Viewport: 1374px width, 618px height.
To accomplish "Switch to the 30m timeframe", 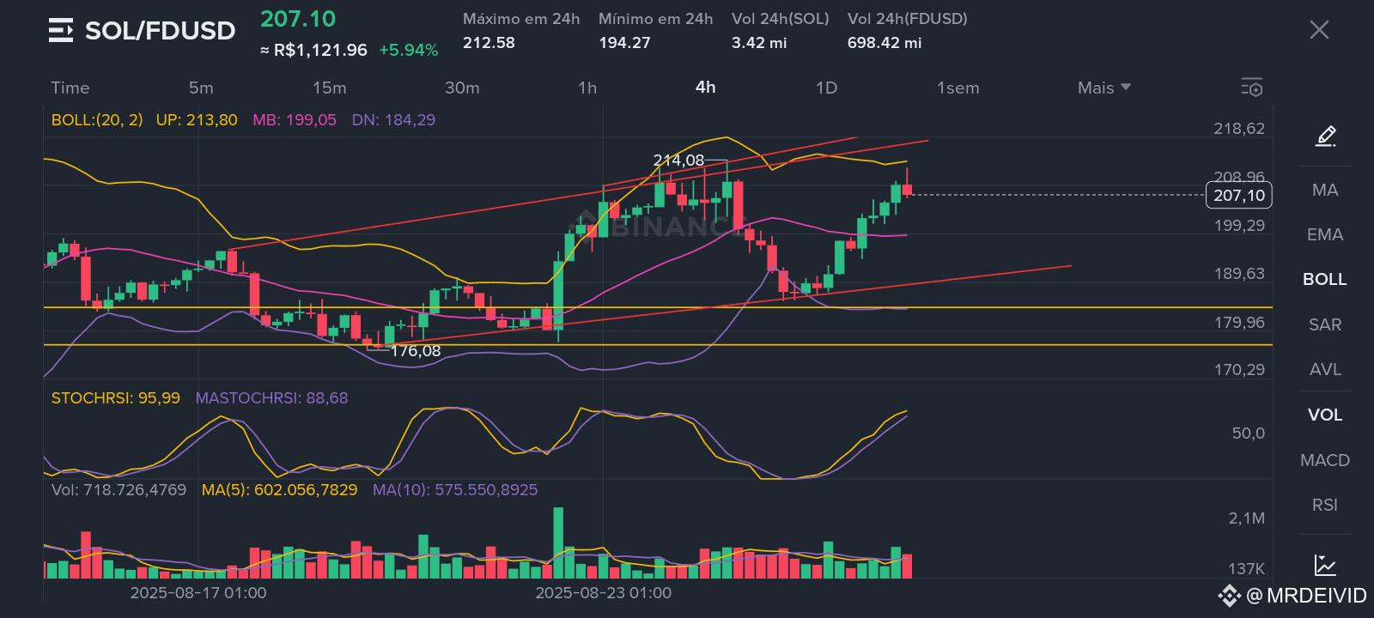I will click(x=462, y=88).
